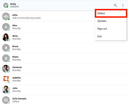Click 'Talk to me to test your audio'
Viewport: 128px width, 106px height.
pyautogui.click(x=26, y=18)
